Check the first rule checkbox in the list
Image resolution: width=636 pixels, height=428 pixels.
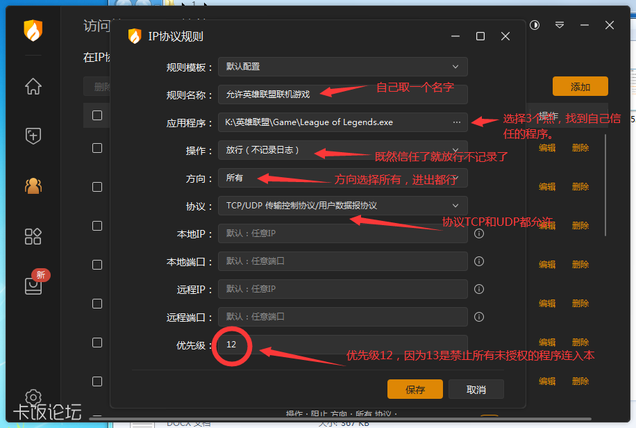point(96,147)
